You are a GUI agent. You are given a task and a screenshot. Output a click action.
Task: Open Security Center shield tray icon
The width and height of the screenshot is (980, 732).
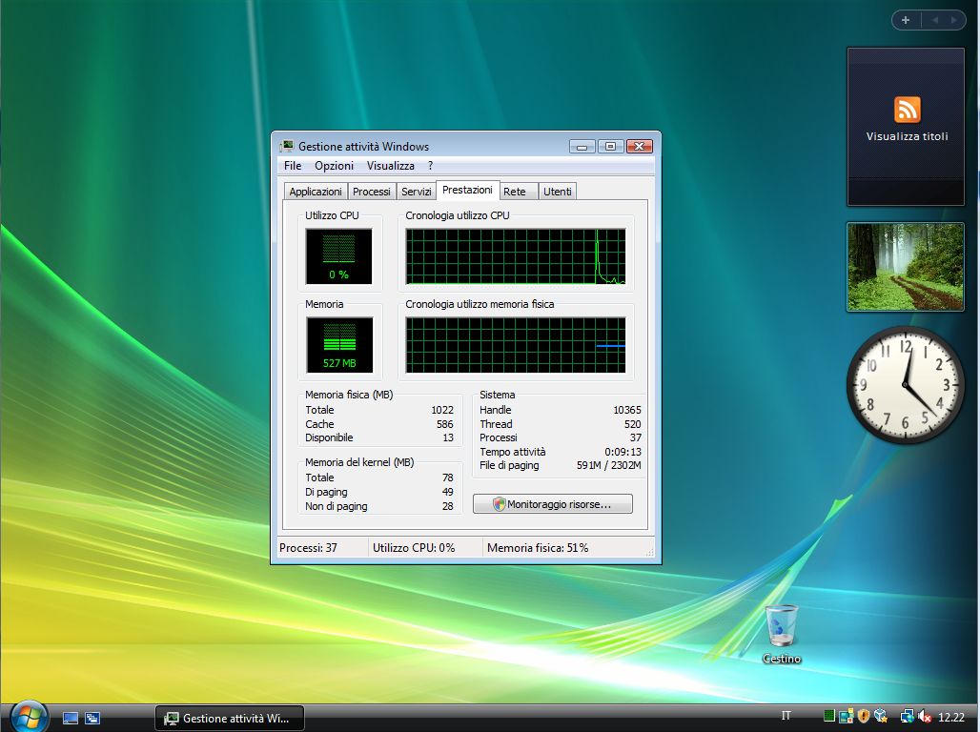click(864, 716)
